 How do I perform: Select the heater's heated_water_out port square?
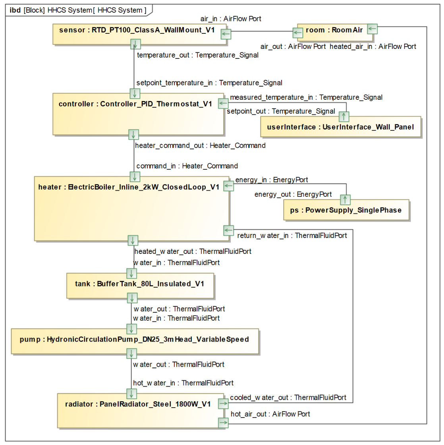click(133, 240)
